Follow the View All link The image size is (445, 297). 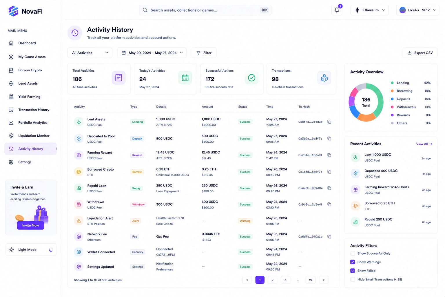424,144
